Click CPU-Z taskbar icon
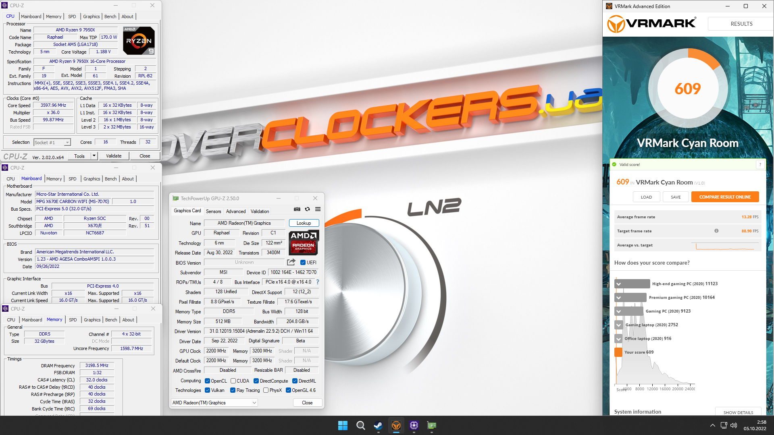The image size is (774, 435). [414, 425]
